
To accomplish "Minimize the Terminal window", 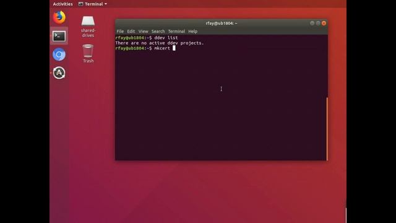I will pyautogui.click(x=312, y=24).
